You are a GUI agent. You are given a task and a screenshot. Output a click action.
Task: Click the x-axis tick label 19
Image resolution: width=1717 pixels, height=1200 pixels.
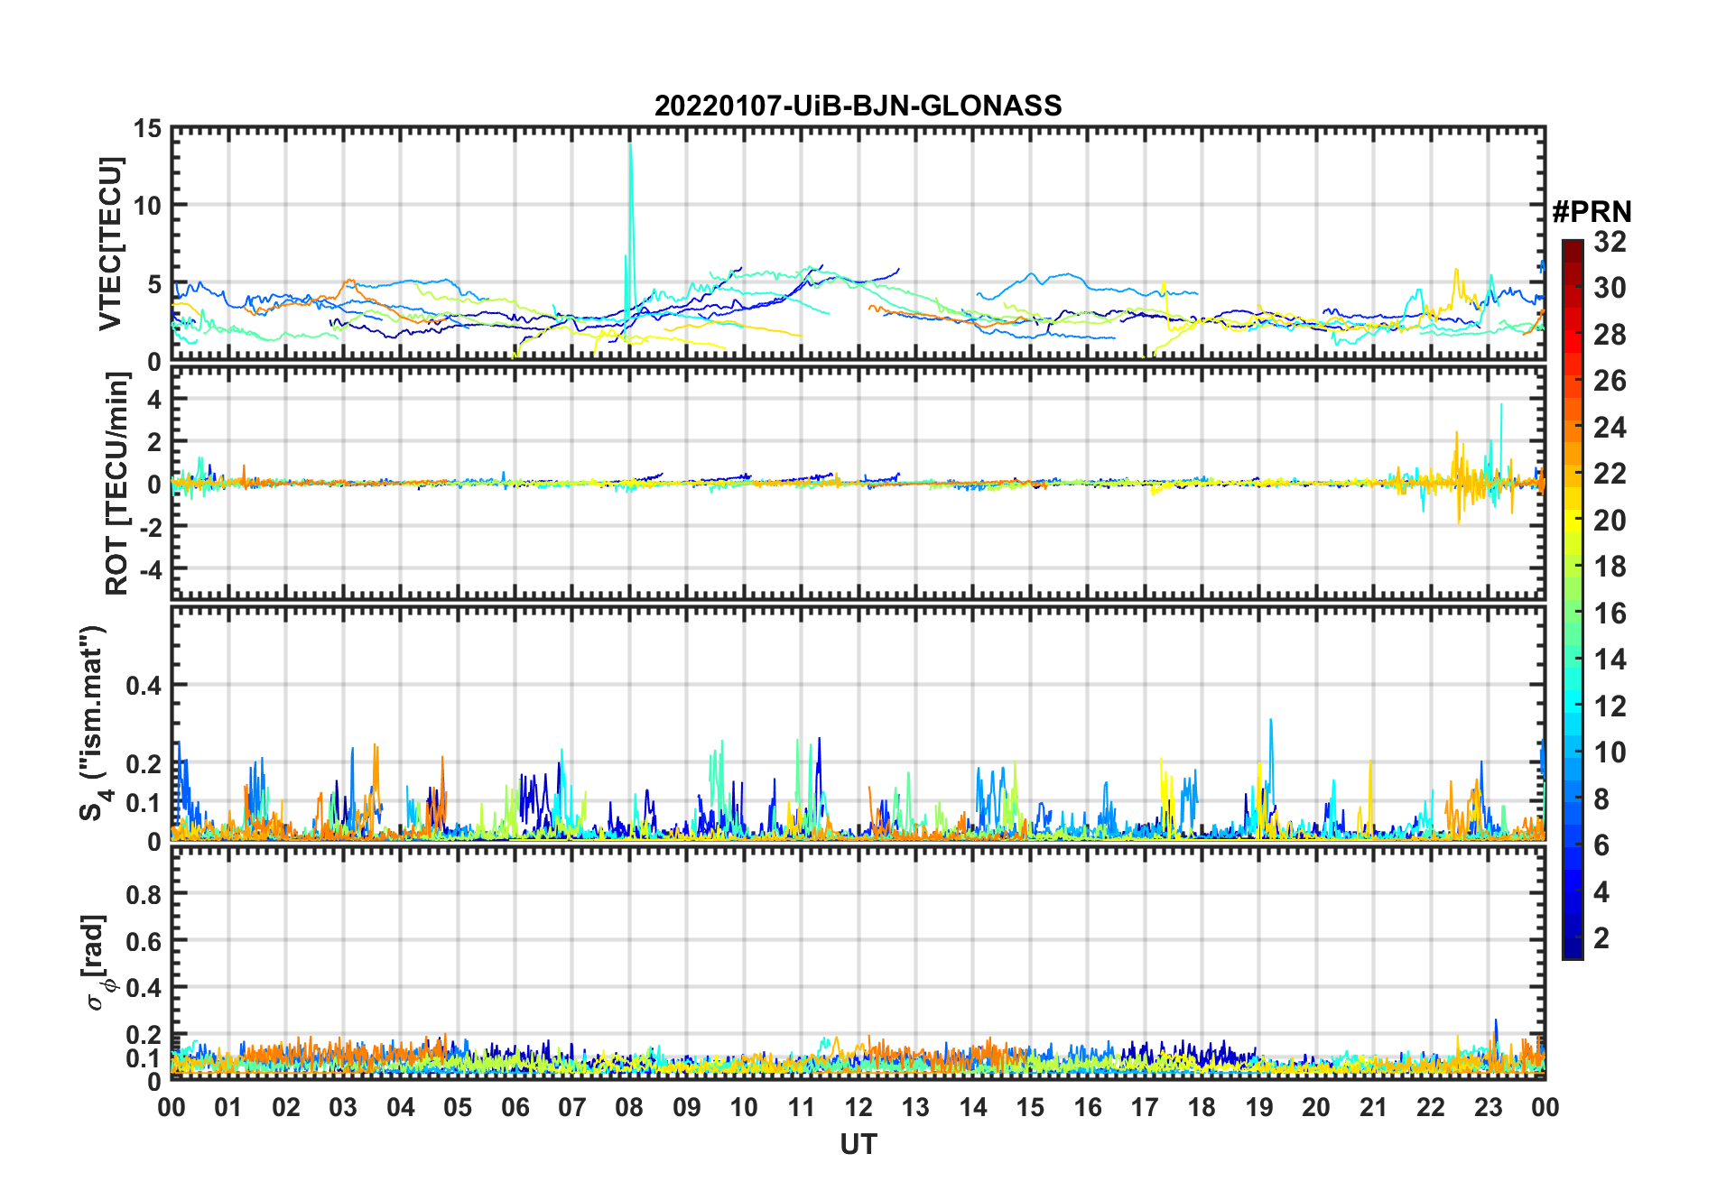1258,1107
